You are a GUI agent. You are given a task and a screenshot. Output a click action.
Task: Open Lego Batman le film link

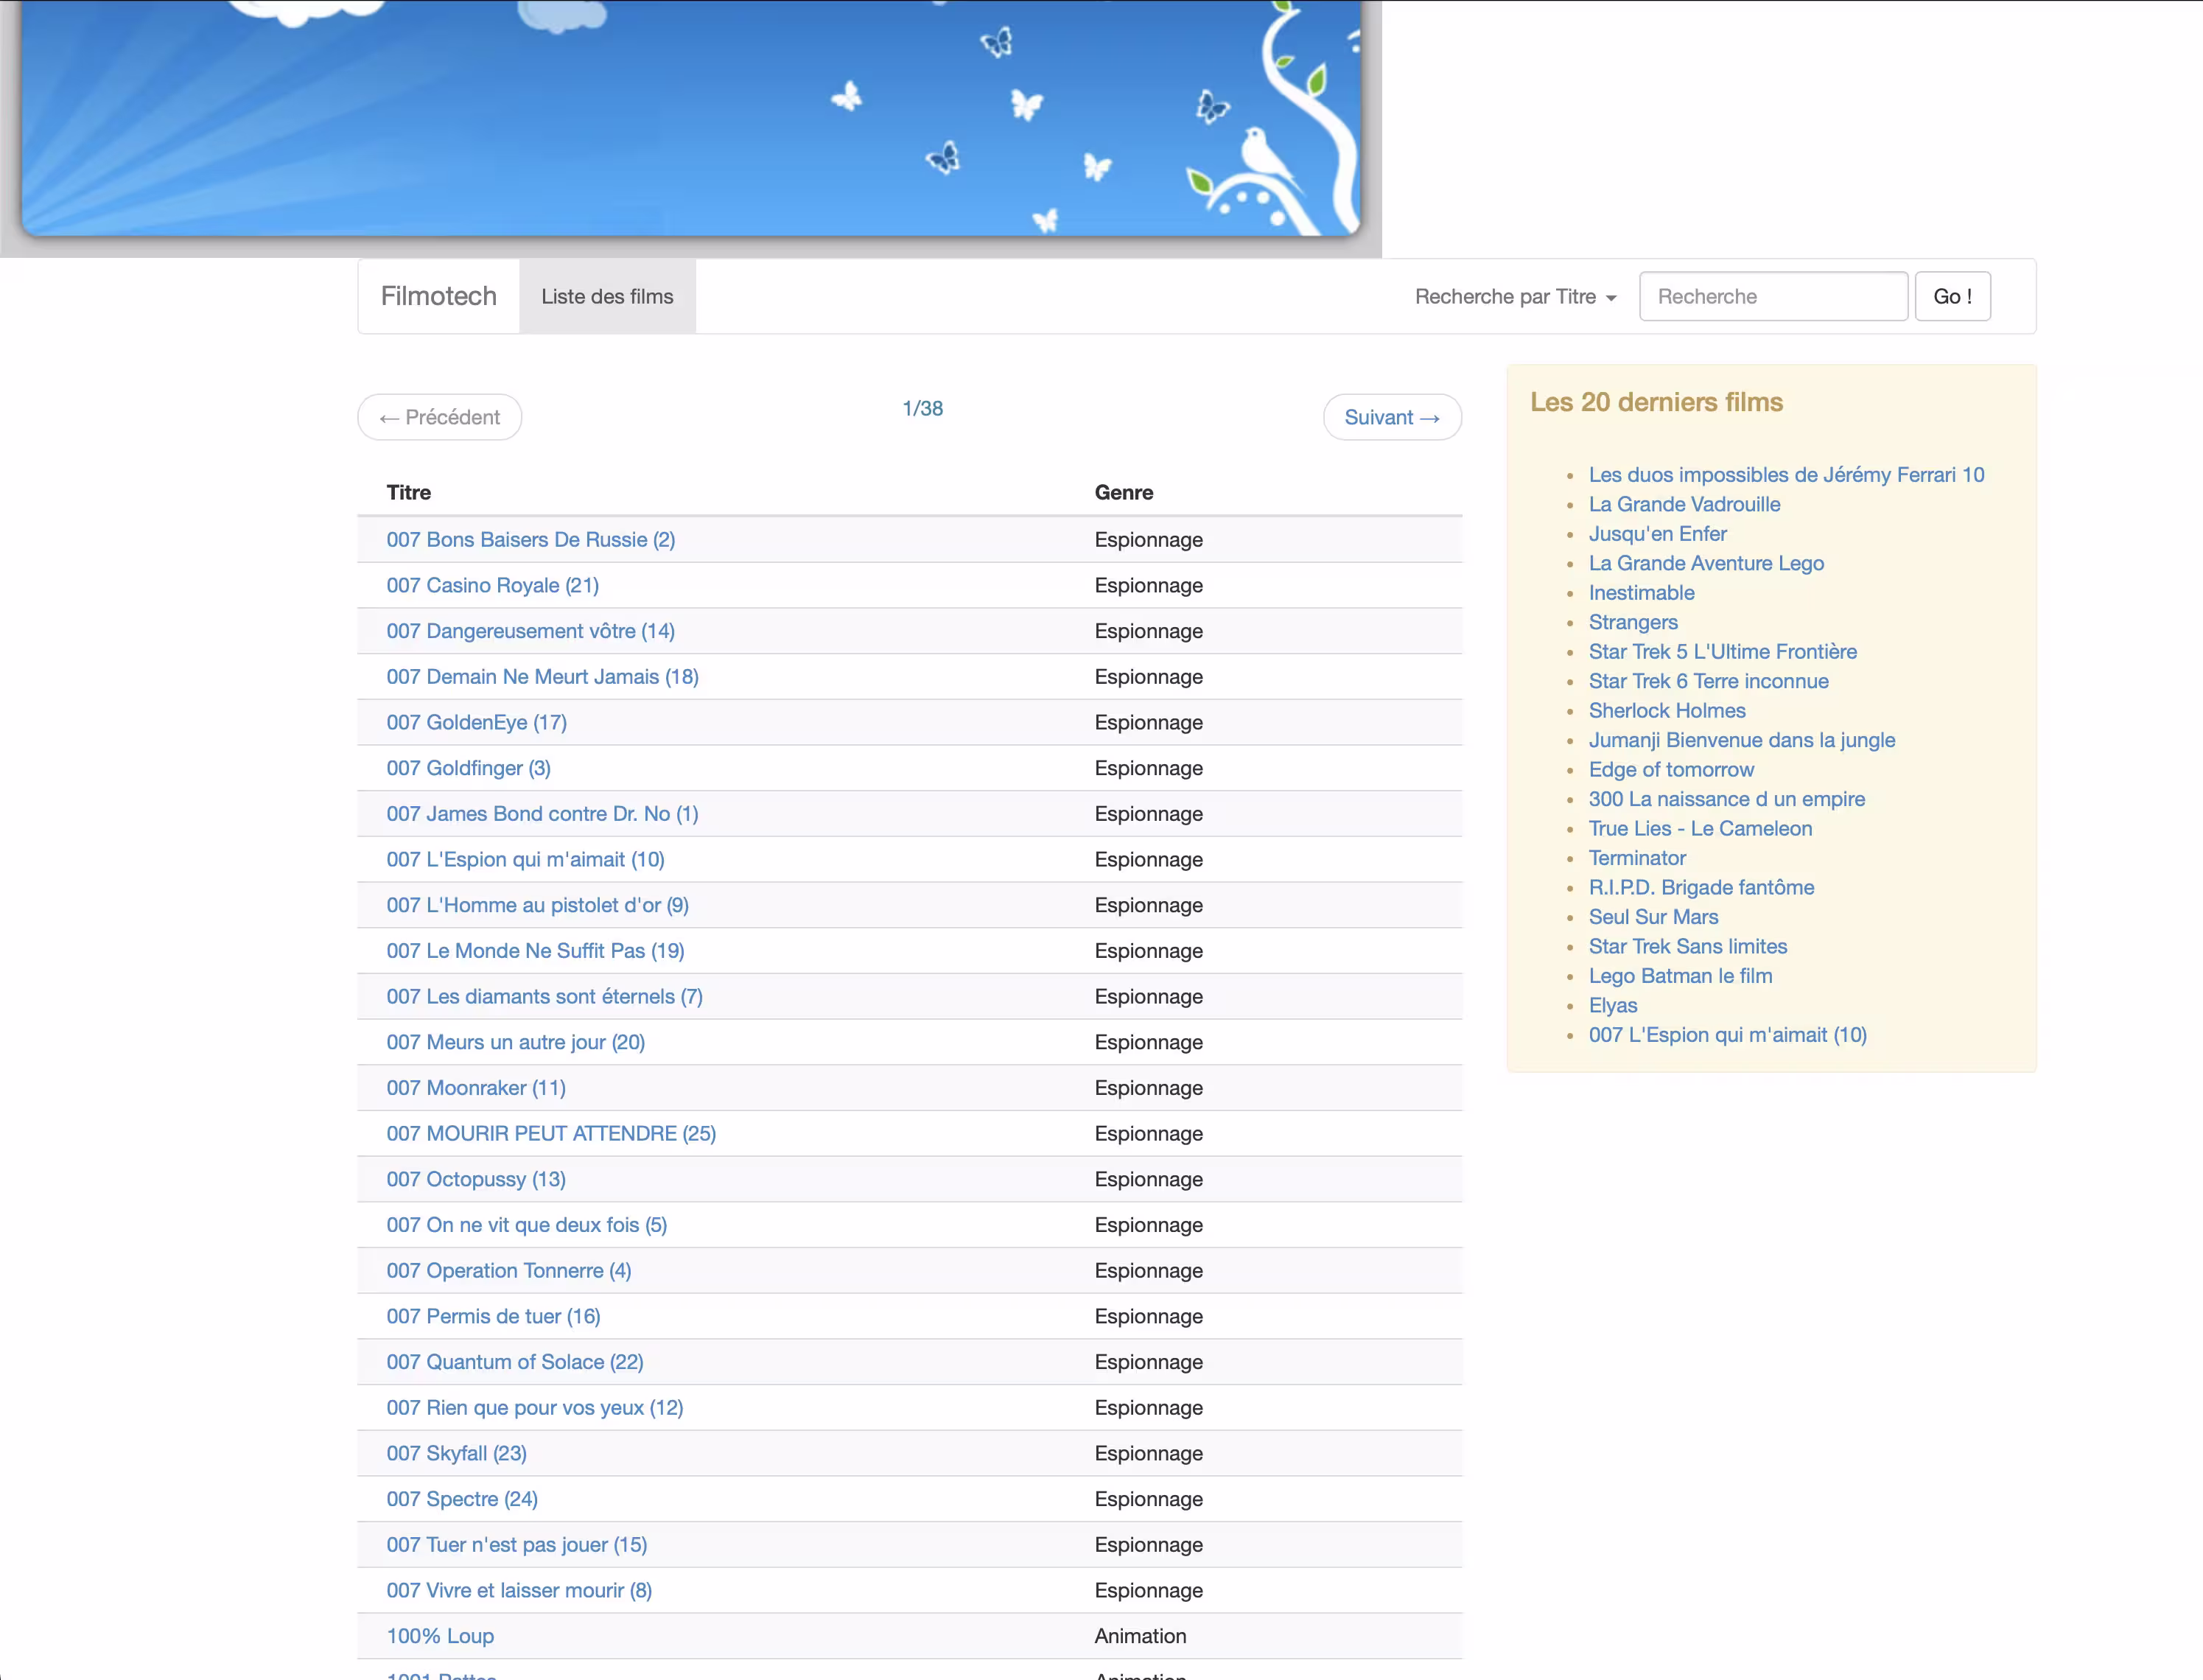click(x=1680, y=976)
